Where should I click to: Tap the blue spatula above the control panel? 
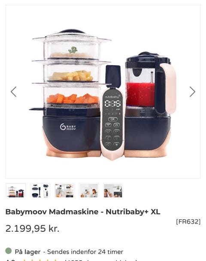point(112,75)
